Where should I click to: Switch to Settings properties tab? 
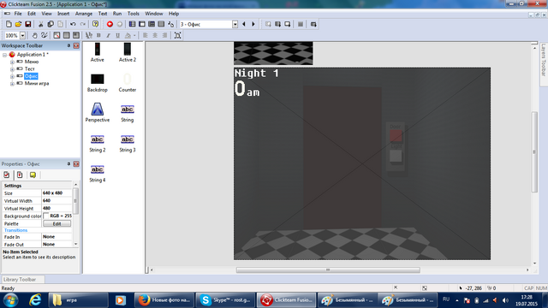pyautogui.click(x=7, y=175)
